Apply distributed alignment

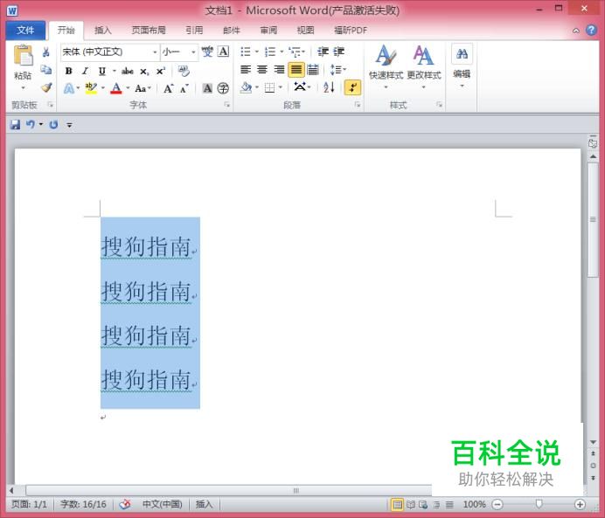pyautogui.click(x=313, y=70)
